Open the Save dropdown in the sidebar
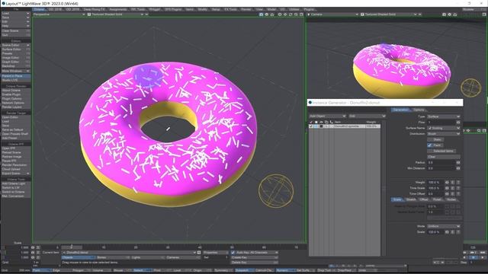This screenshot has width=488, height=274. pyautogui.click(x=15, y=18)
